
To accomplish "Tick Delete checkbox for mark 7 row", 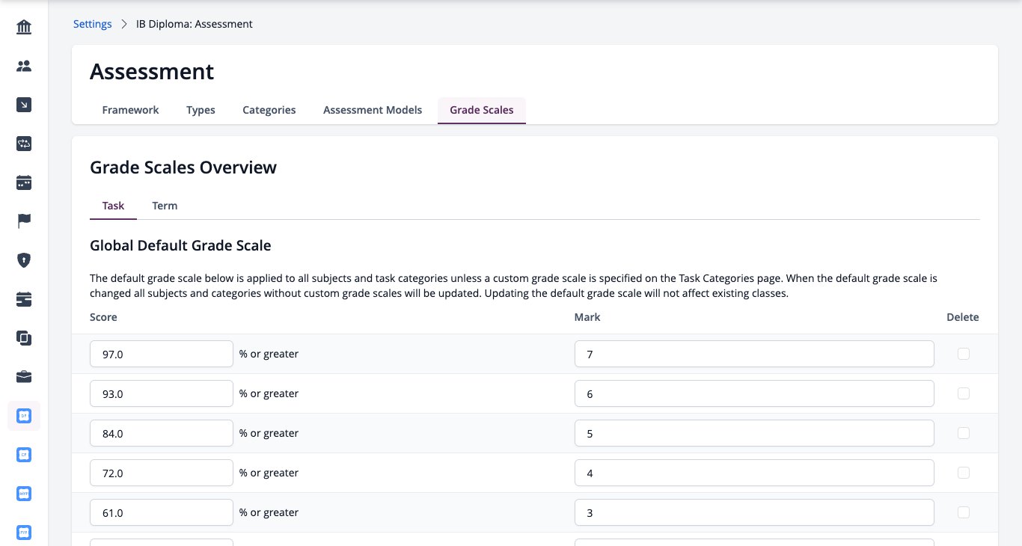I will tap(964, 354).
